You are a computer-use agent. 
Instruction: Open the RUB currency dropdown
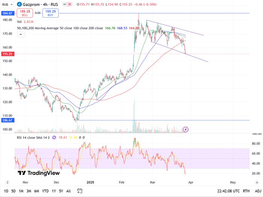7,5
